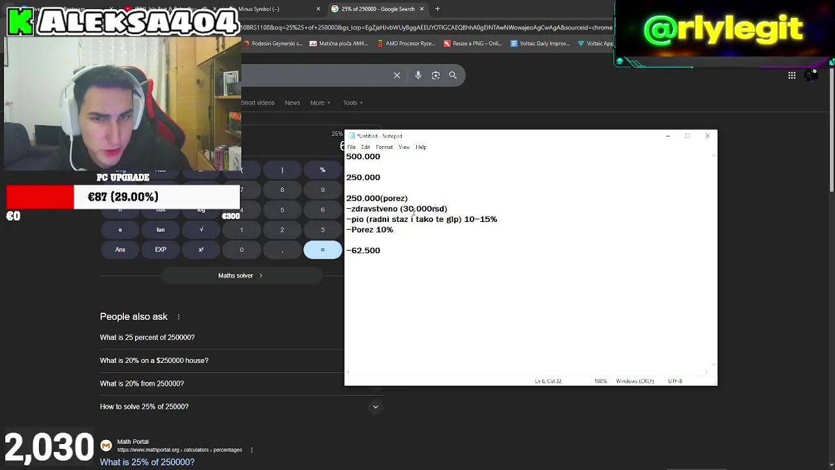The image size is (835, 470).
Task: Click calculator digit 9
Action: (x=322, y=189)
